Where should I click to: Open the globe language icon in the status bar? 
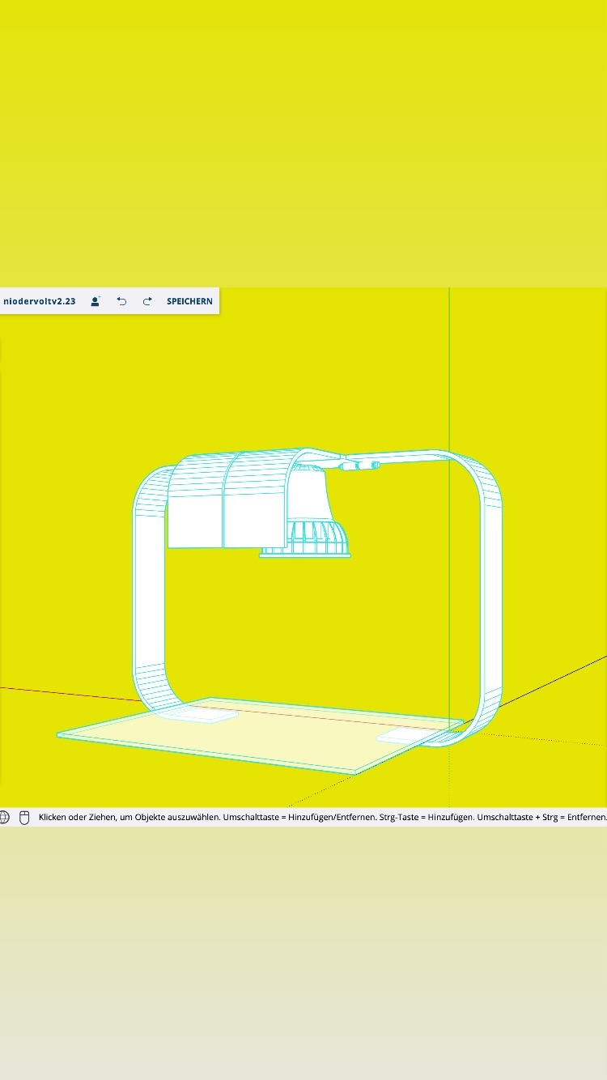(x=4, y=818)
